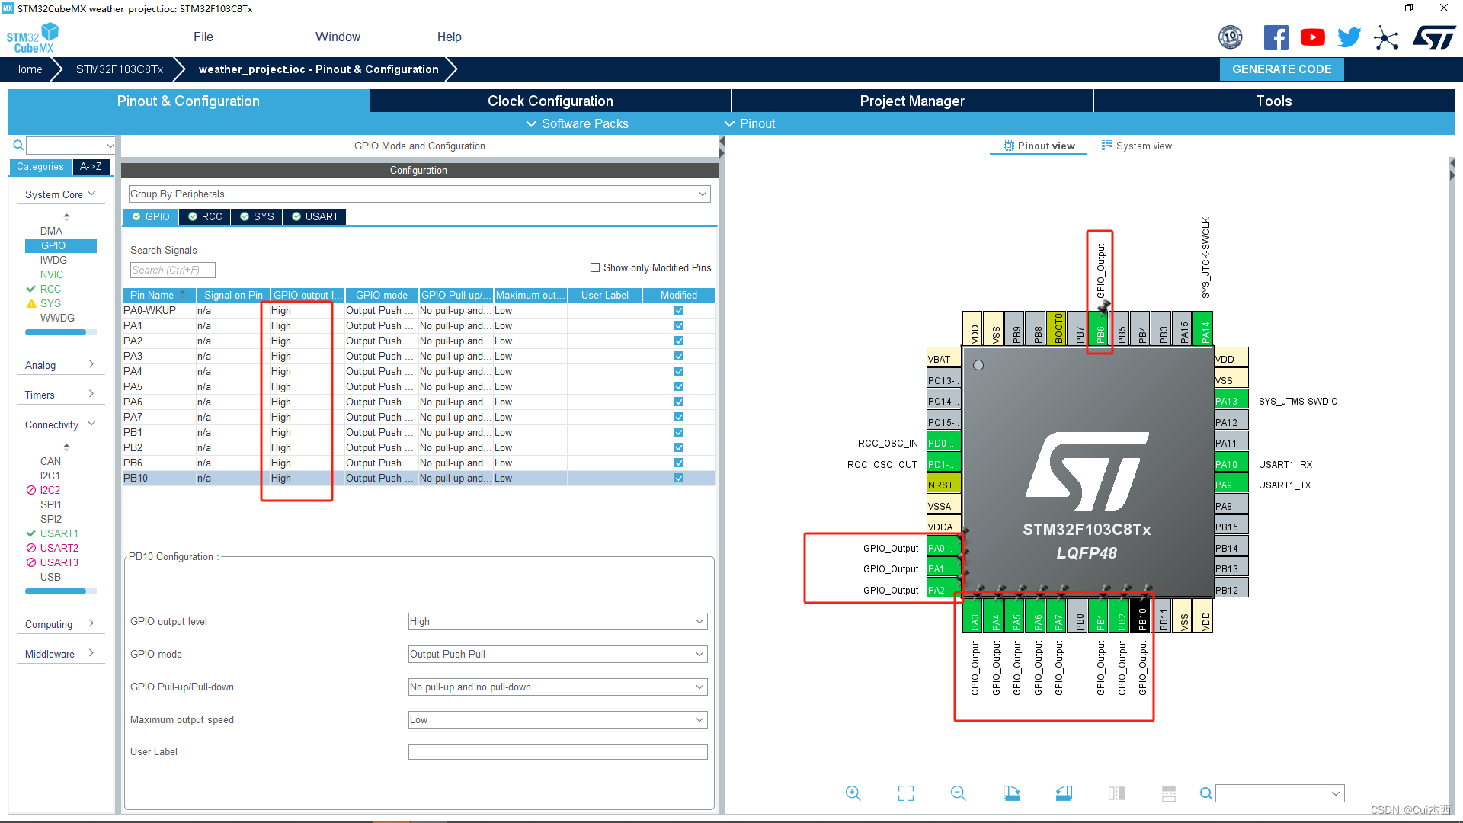This screenshot has width=1463, height=823.
Task: Select the black PB10 pin on chip
Action: click(x=1141, y=616)
